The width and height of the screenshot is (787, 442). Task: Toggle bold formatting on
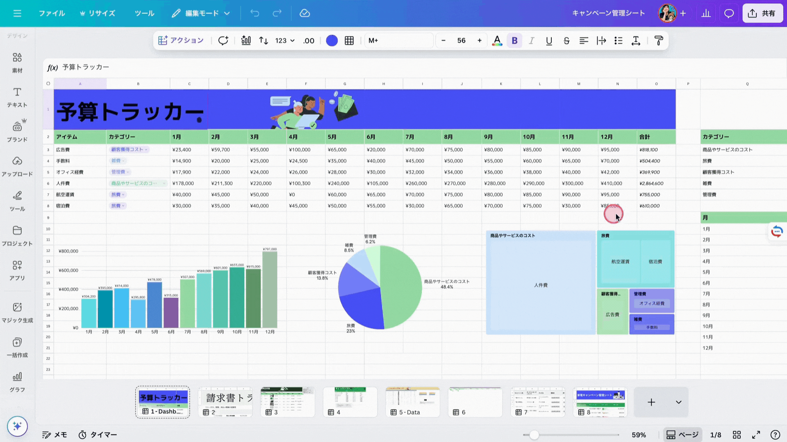514,41
